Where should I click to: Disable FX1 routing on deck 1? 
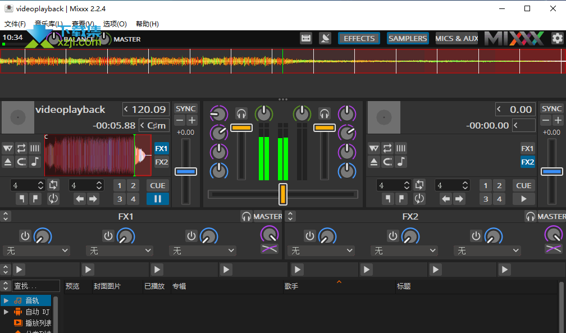click(161, 148)
